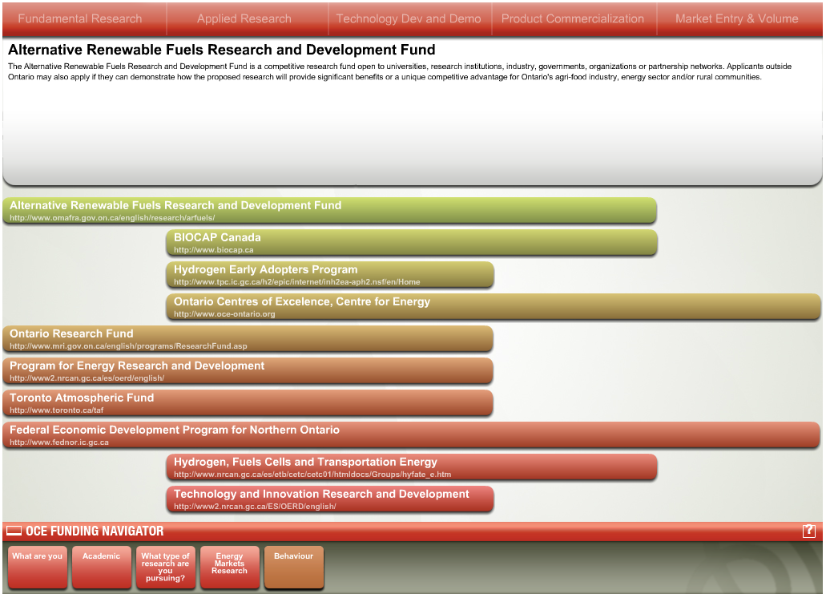Select the BIOCAP Canada funding bar
This screenshot has height=598, width=826.
pyautogui.click(x=412, y=242)
